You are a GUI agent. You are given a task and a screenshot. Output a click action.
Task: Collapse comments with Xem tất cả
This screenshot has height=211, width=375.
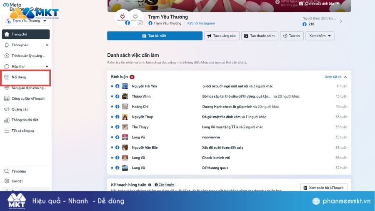click(335, 77)
